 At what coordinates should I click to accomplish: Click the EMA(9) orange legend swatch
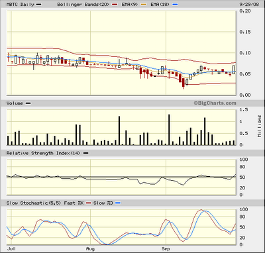[x=144, y=5]
